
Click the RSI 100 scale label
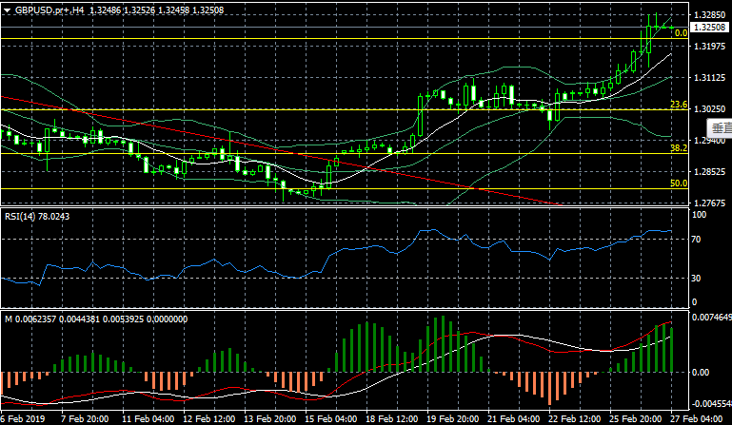pos(699,215)
